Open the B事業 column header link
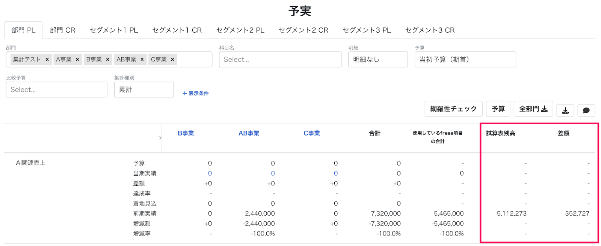 pyautogui.click(x=186, y=133)
